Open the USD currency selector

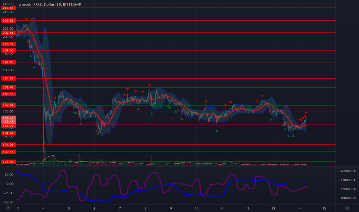click(8, 4)
